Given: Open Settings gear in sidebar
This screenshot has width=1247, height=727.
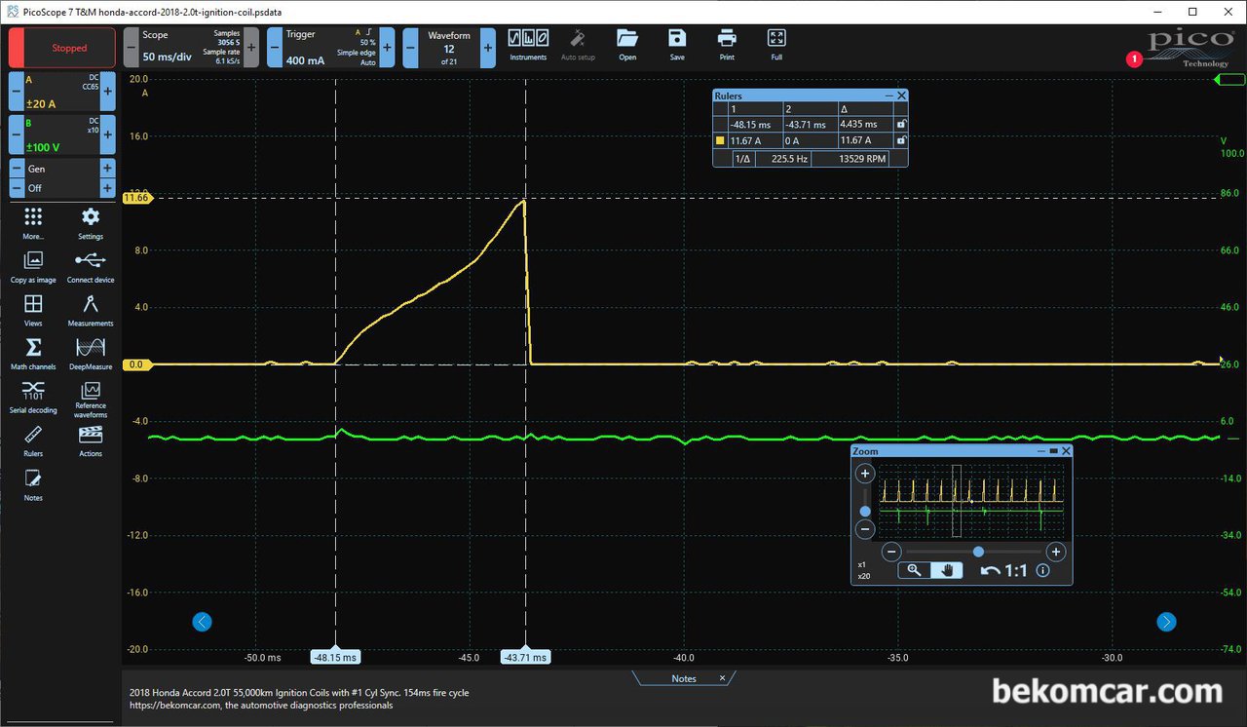Looking at the screenshot, I should (x=91, y=222).
